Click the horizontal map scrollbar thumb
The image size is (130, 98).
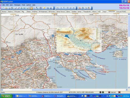click(51, 90)
